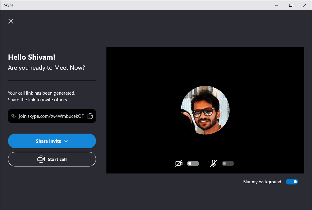Close the Skype window
Viewport: 312px width, 210px height.
click(x=305, y=5)
